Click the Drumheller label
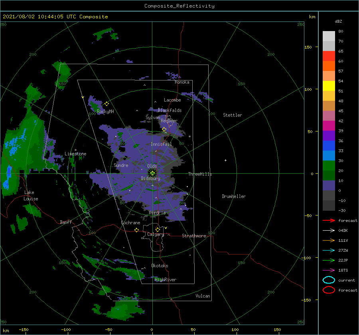Viewport: 359px width, 335px height. coord(234,196)
